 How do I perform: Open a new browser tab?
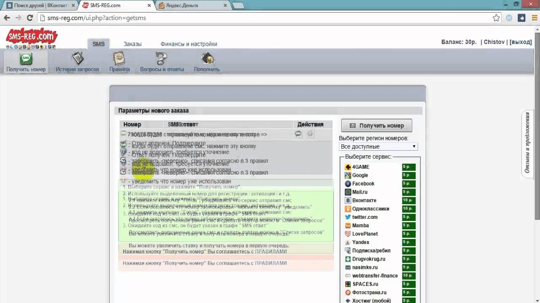pos(238,5)
